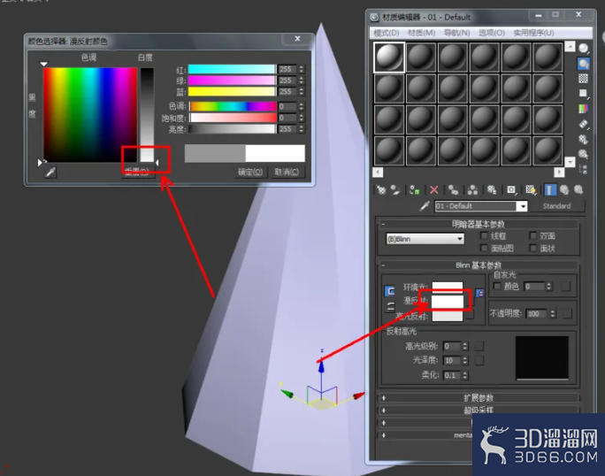Screen dimensions: 605x476
Task: Click map button beside 高光级别 field
Action: click(479, 346)
